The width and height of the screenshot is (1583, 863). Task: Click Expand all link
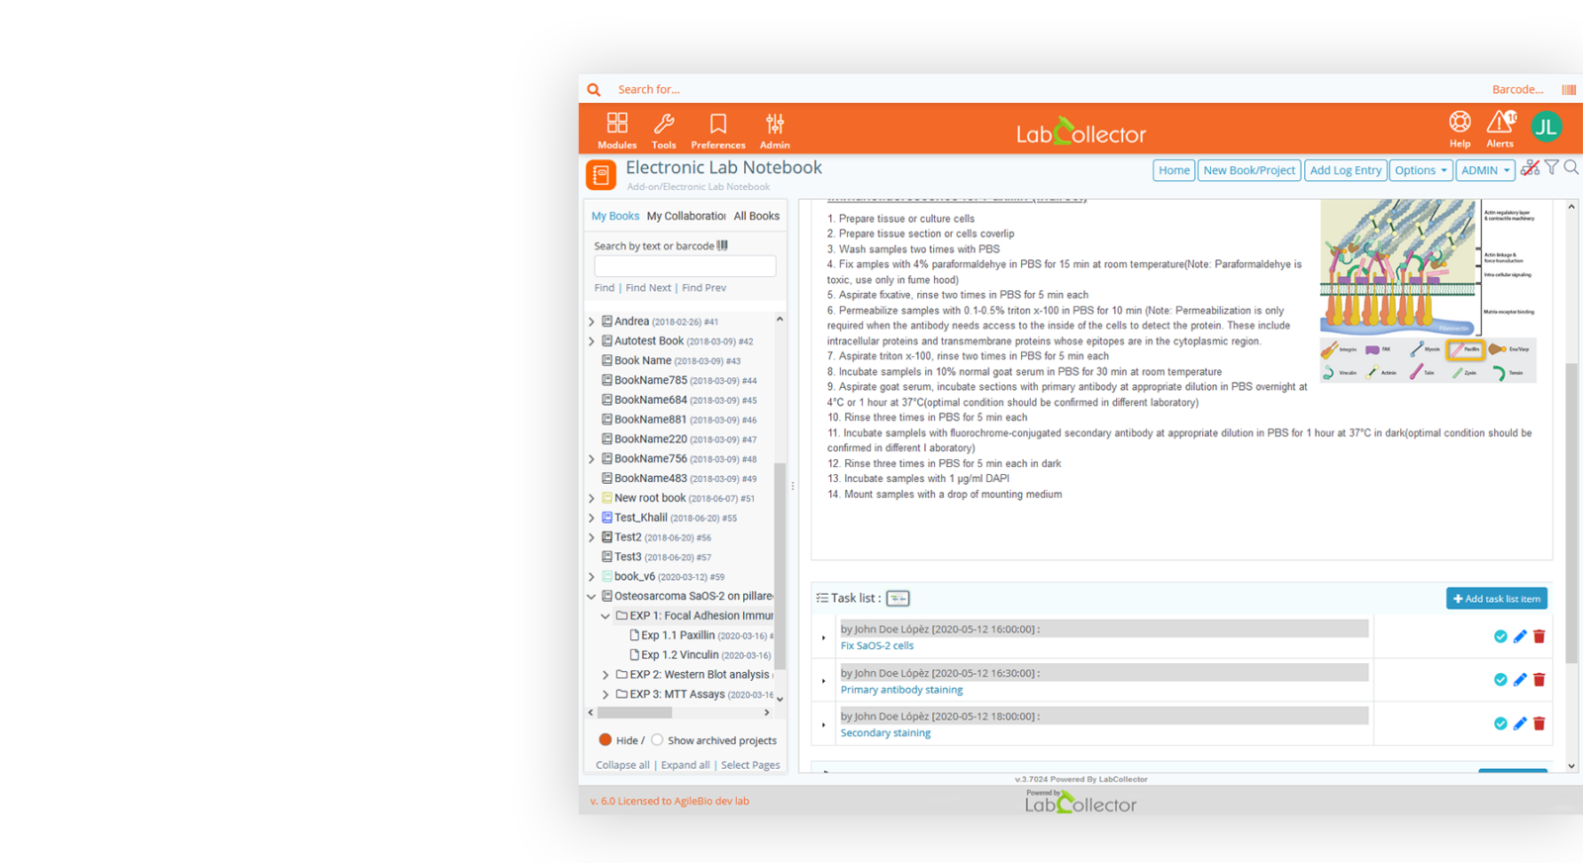pyautogui.click(x=685, y=765)
